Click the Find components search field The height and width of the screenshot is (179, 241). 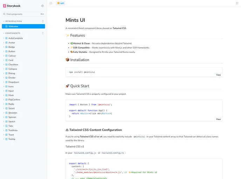point(23,14)
